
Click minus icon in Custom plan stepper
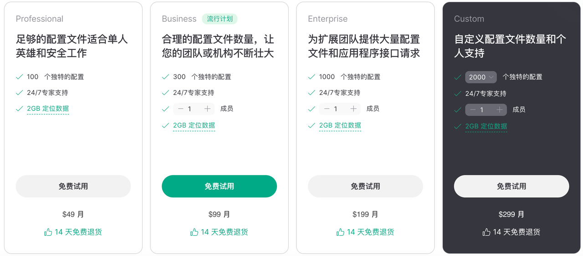473,110
